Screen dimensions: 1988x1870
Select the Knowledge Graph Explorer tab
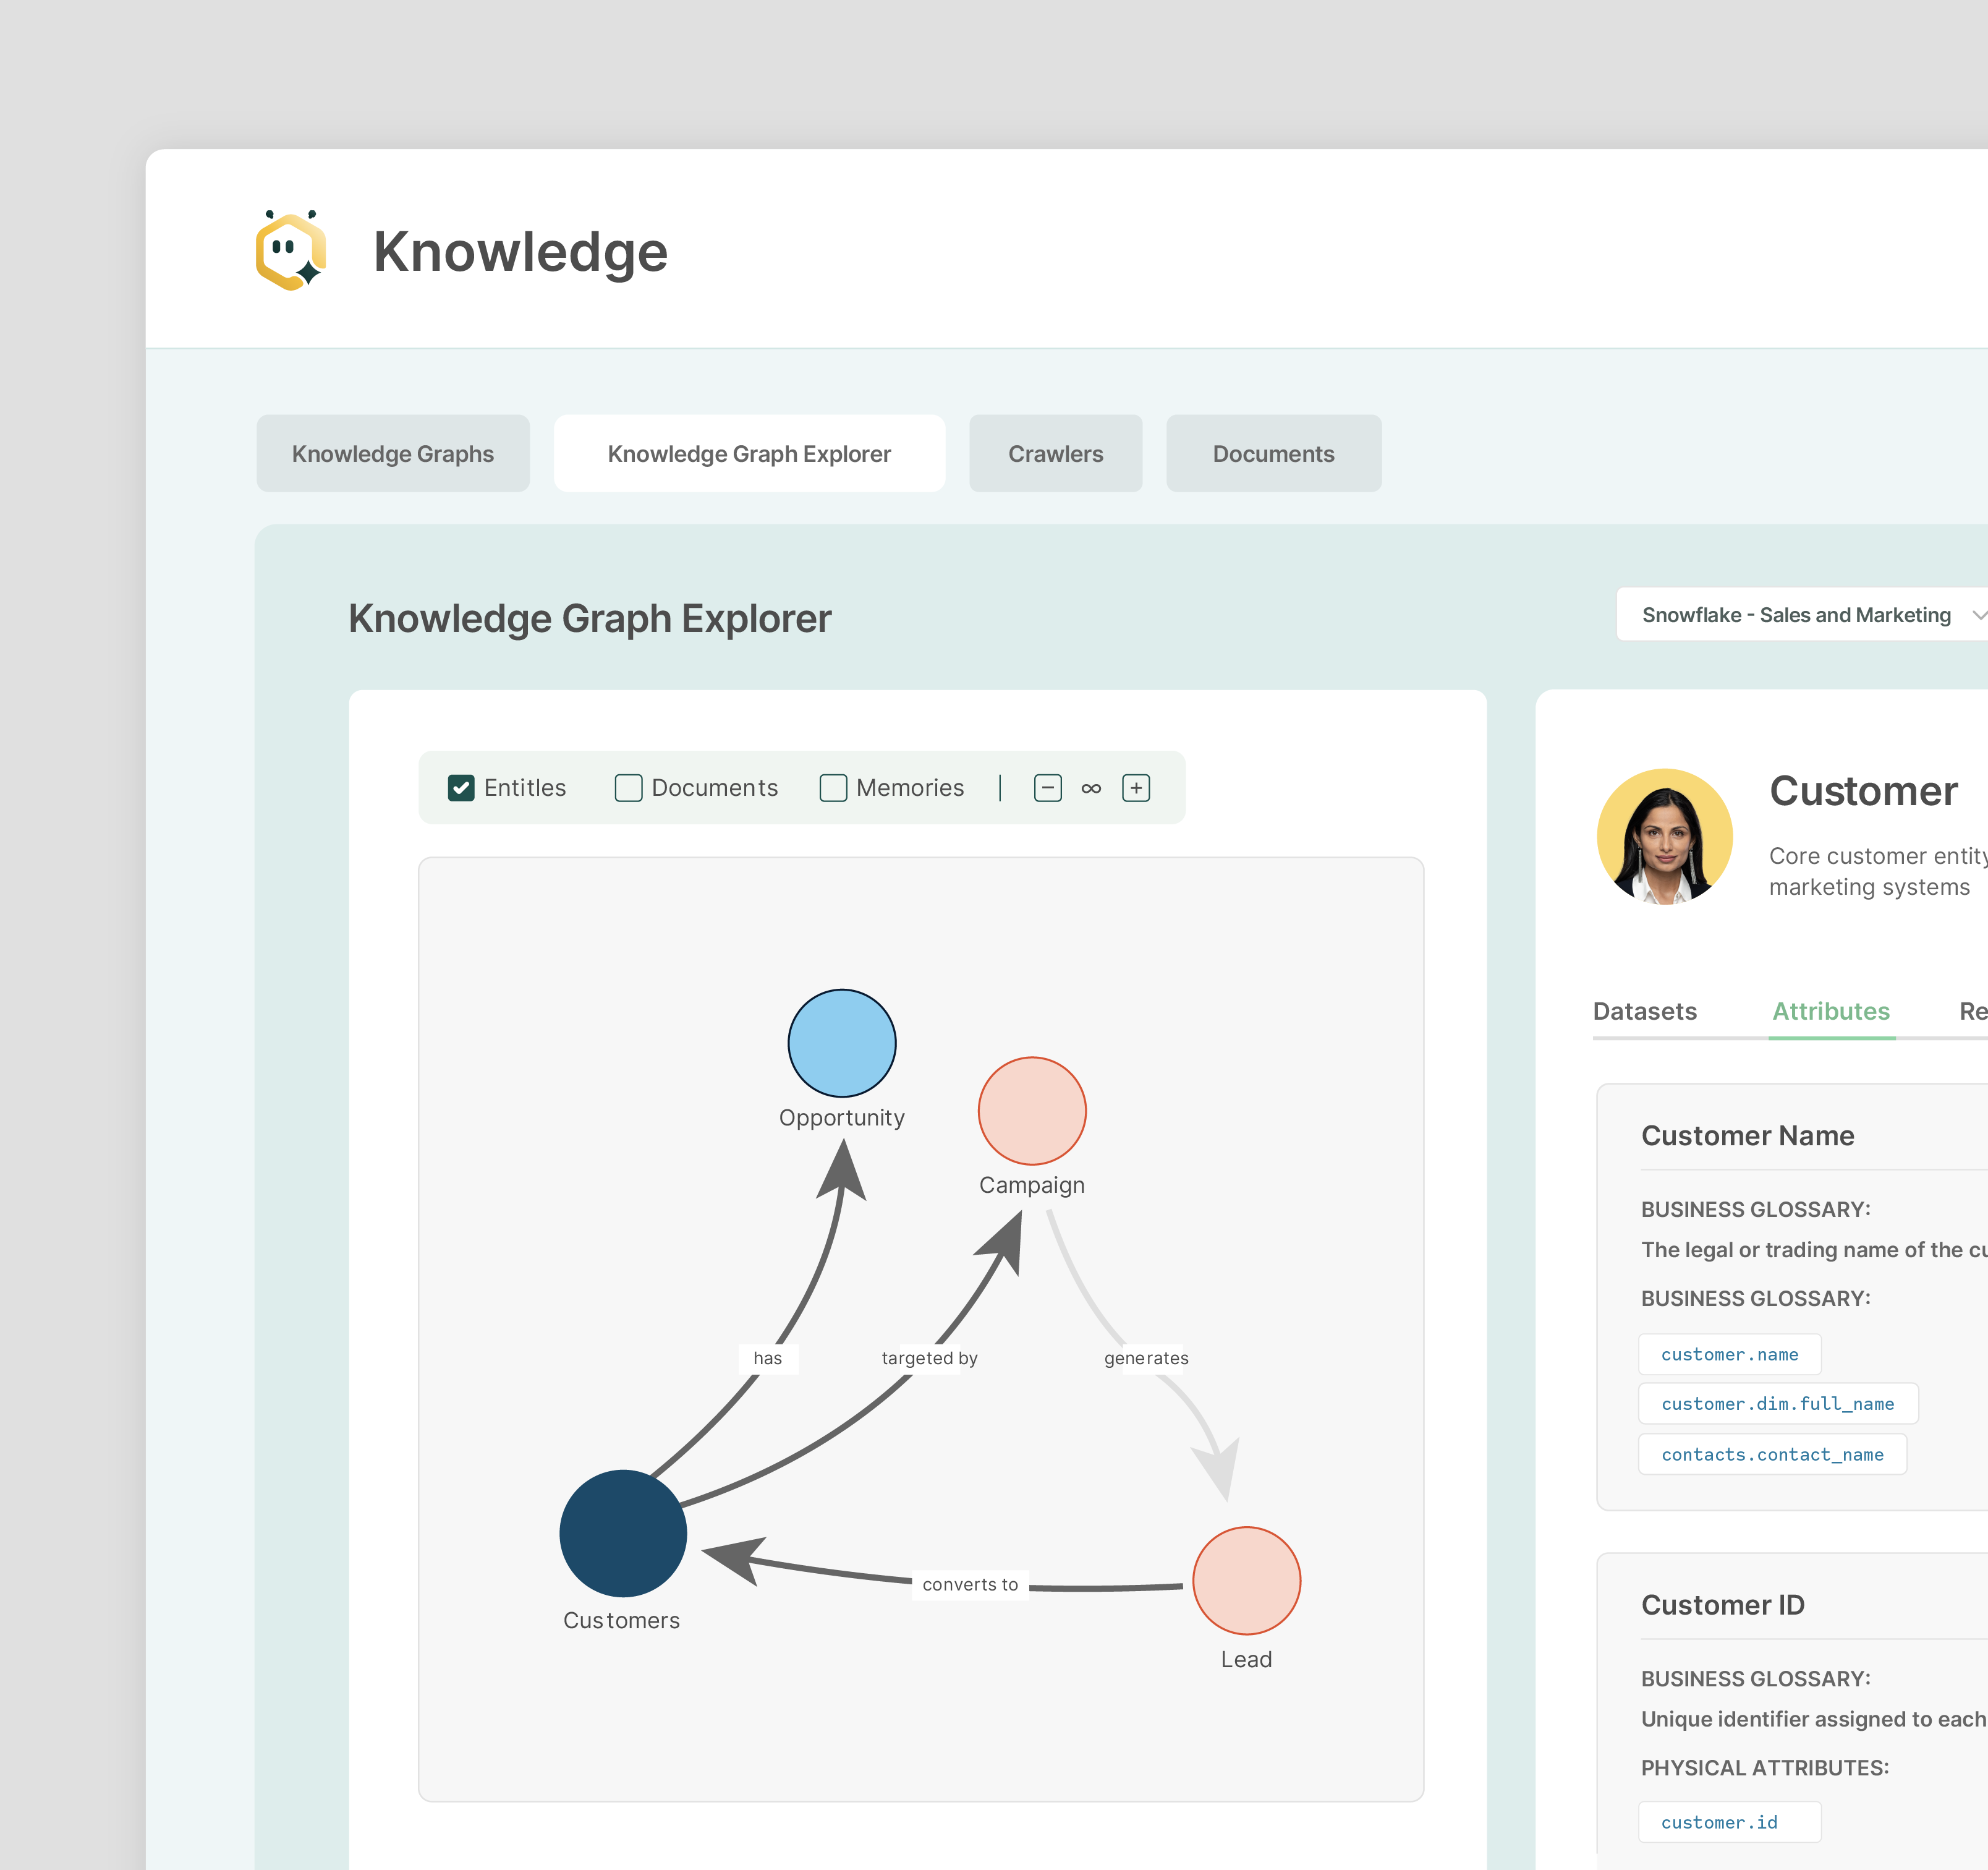coord(749,453)
